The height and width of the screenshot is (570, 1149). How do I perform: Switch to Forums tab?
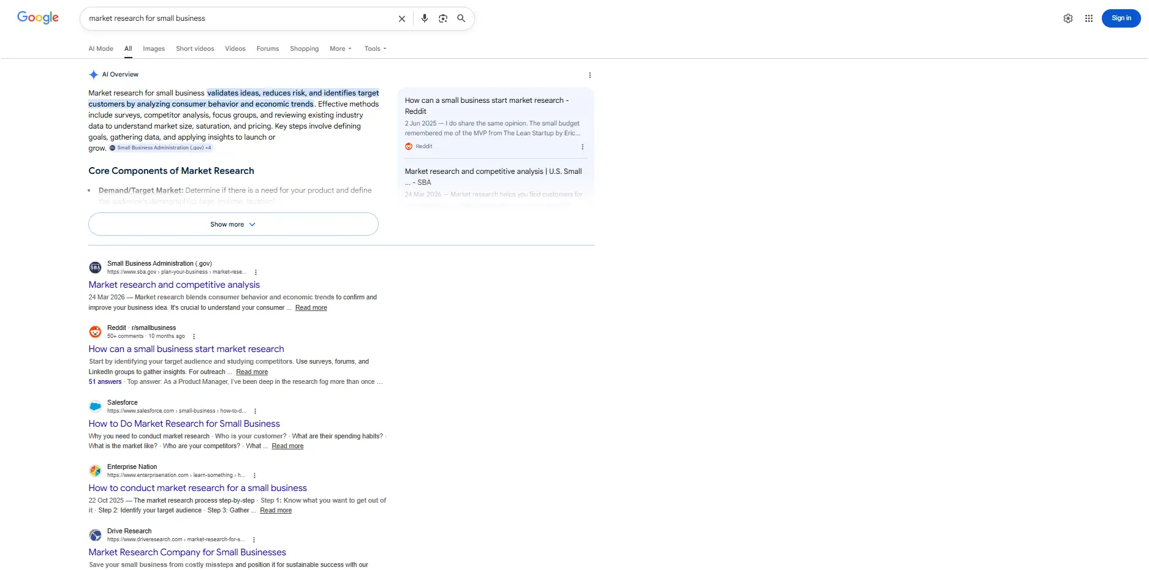pyautogui.click(x=268, y=49)
